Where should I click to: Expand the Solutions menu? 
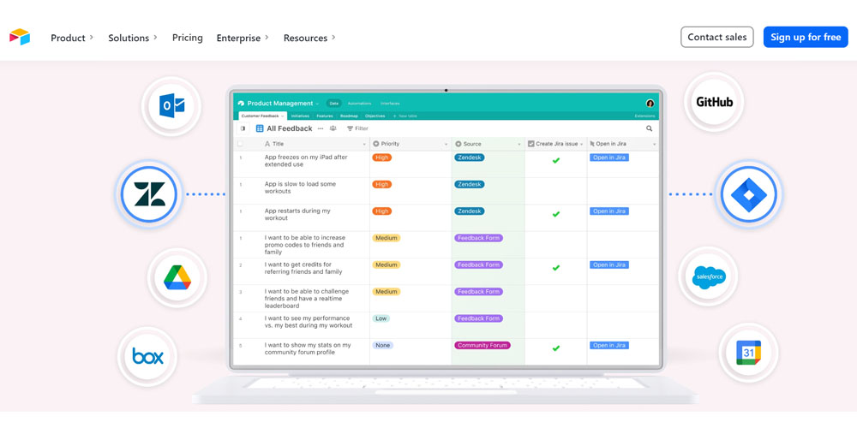tap(133, 38)
